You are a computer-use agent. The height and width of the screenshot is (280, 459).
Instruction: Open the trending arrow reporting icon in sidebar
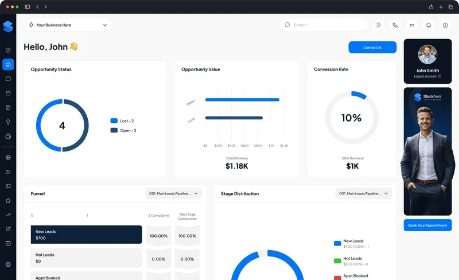(8, 215)
